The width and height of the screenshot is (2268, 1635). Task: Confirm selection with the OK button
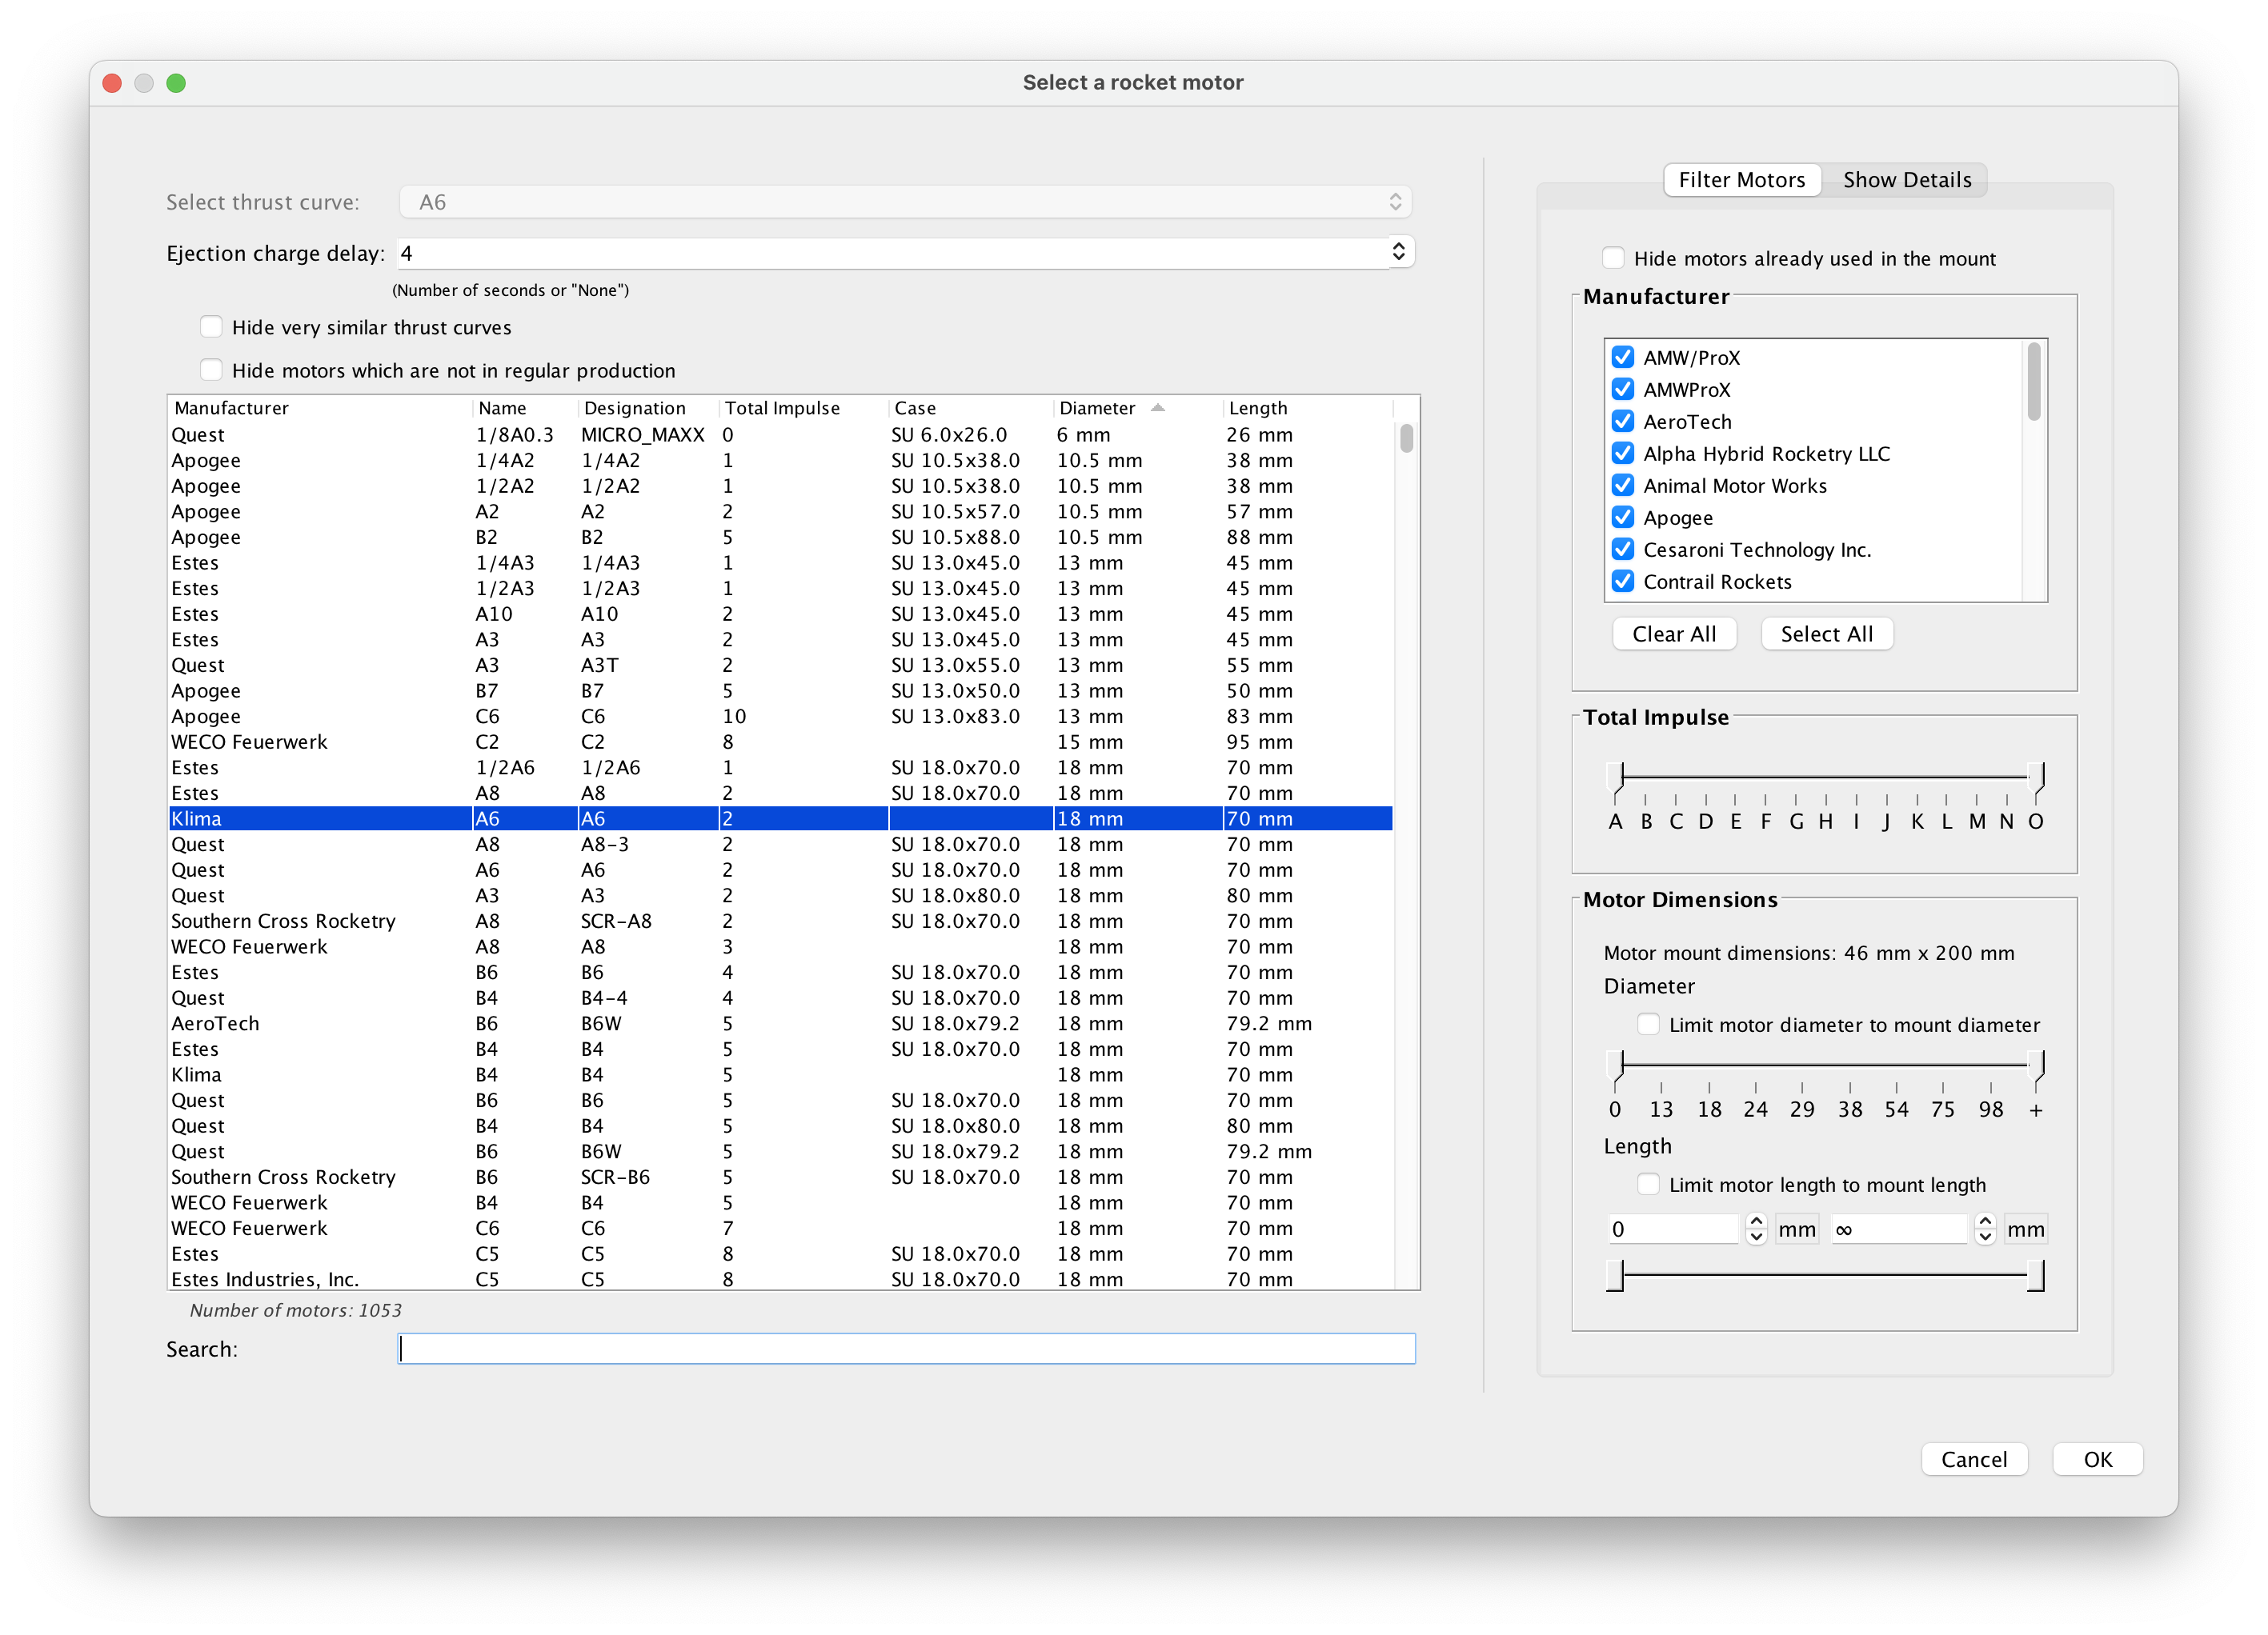[2097, 1458]
